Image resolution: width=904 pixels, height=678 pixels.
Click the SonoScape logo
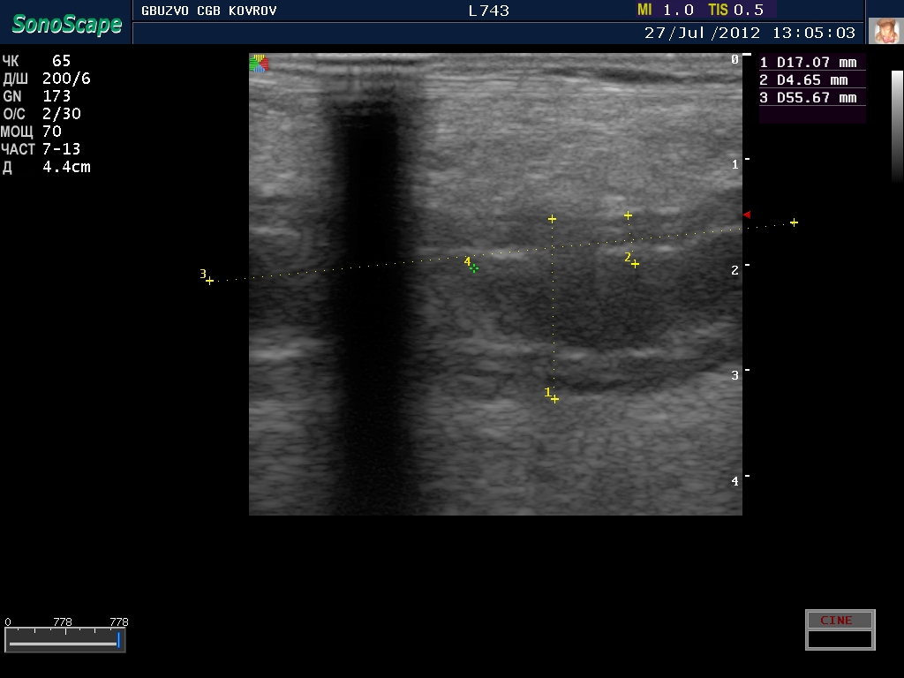click(66, 24)
